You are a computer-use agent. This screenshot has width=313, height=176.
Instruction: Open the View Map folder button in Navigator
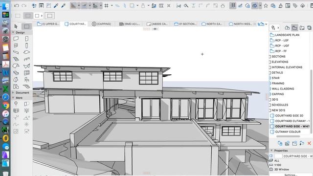(x=294, y=28)
